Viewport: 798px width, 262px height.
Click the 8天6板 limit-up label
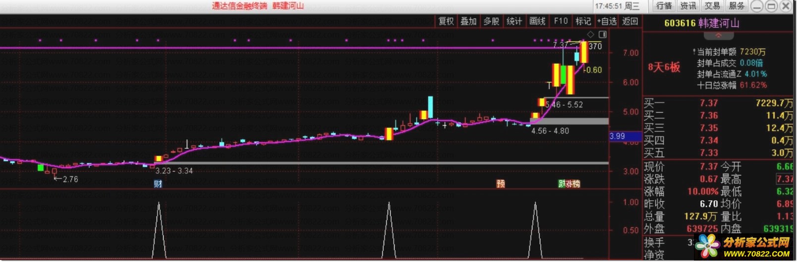tap(664, 68)
